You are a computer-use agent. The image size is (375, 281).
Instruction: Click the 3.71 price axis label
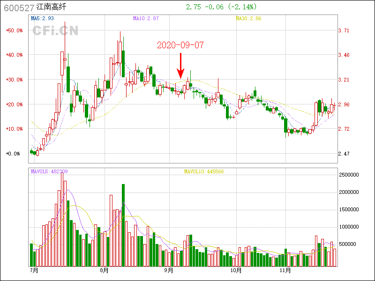(x=344, y=30)
